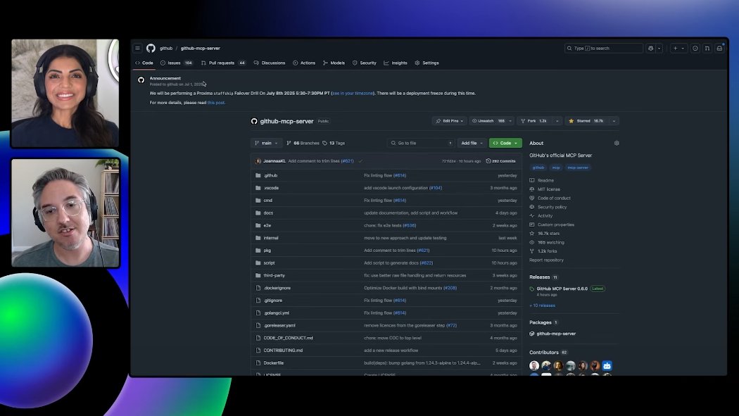This screenshot has height=416, width=739.
Task: Open the Discussions tab
Action: coord(270,63)
